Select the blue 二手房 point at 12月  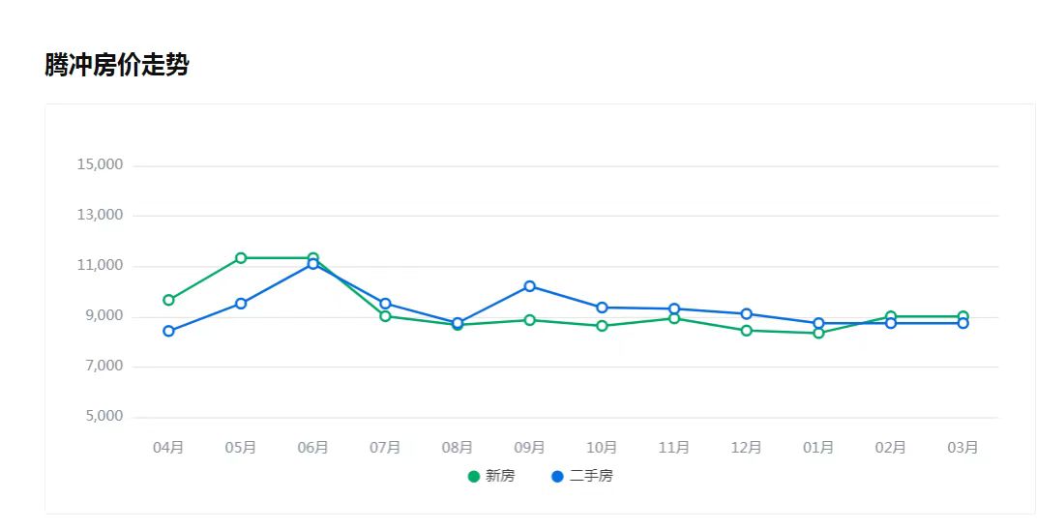click(x=747, y=314)
